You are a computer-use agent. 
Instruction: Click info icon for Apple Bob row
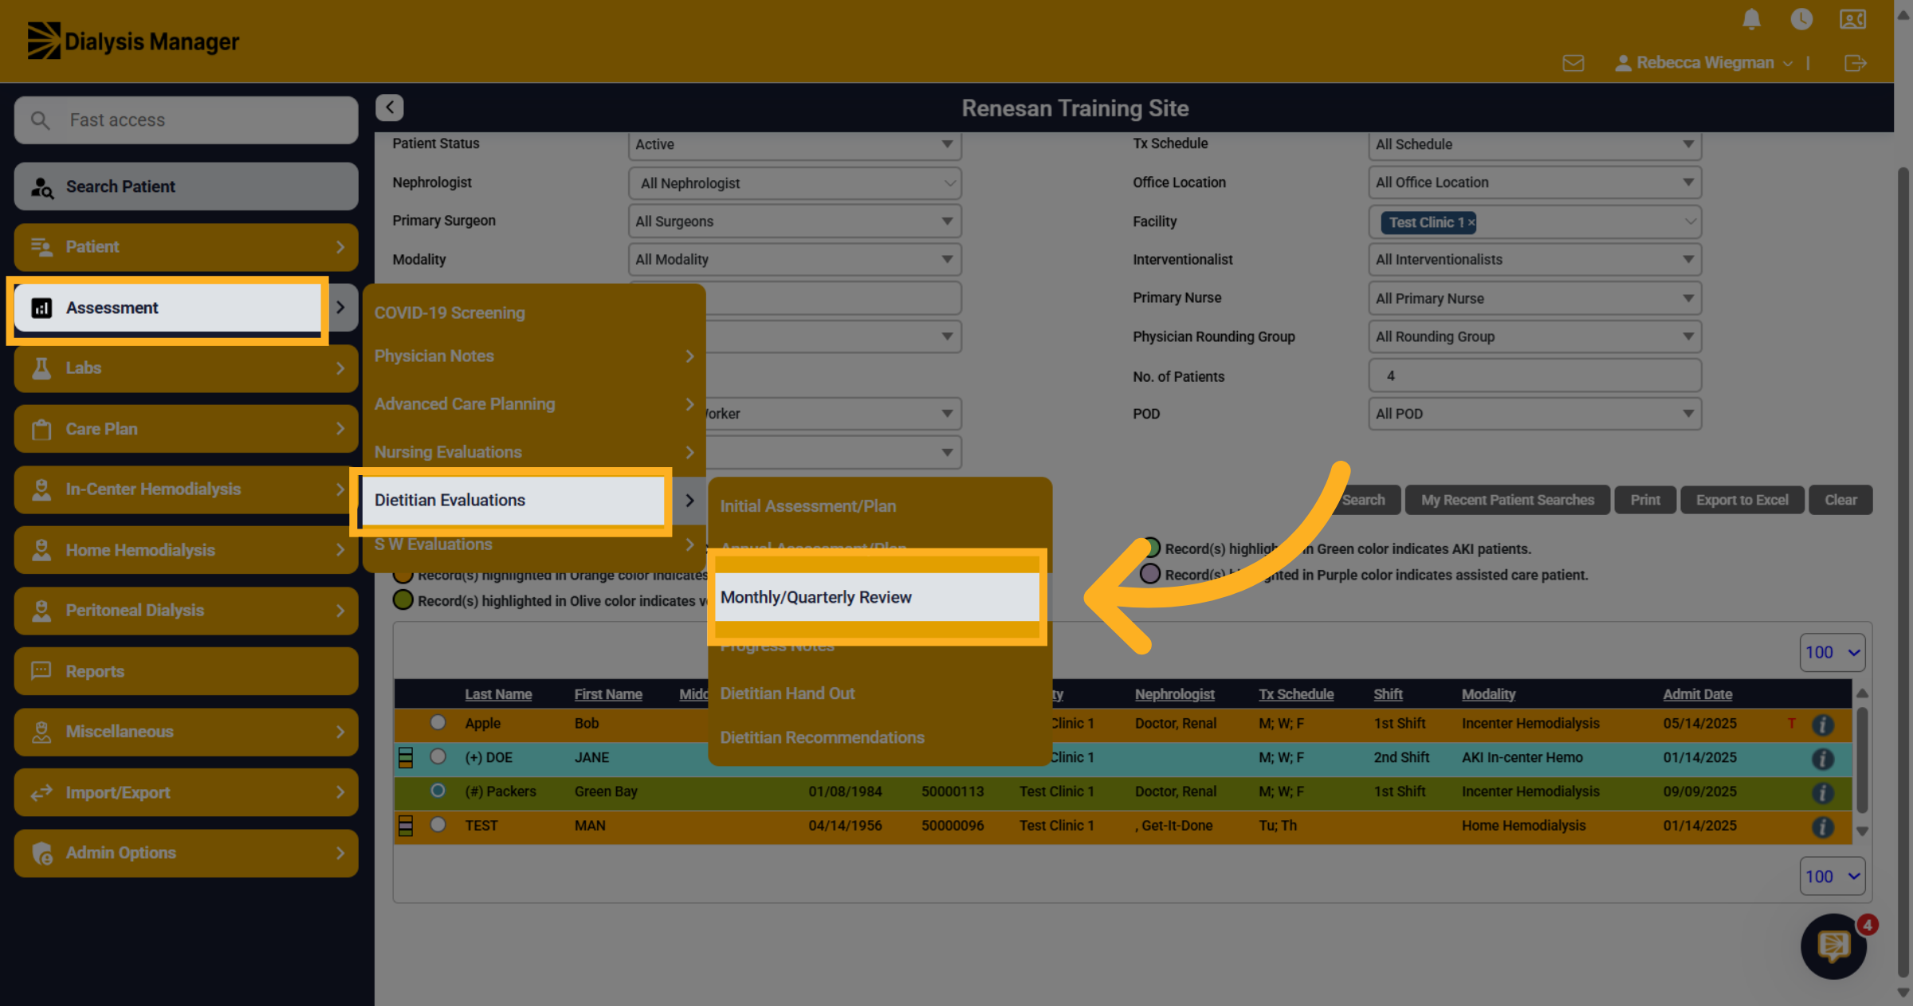tap(1822, 725)
